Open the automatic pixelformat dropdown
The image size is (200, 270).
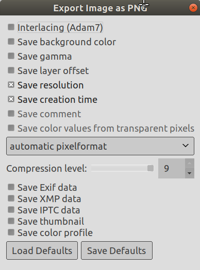click(101, 146)
